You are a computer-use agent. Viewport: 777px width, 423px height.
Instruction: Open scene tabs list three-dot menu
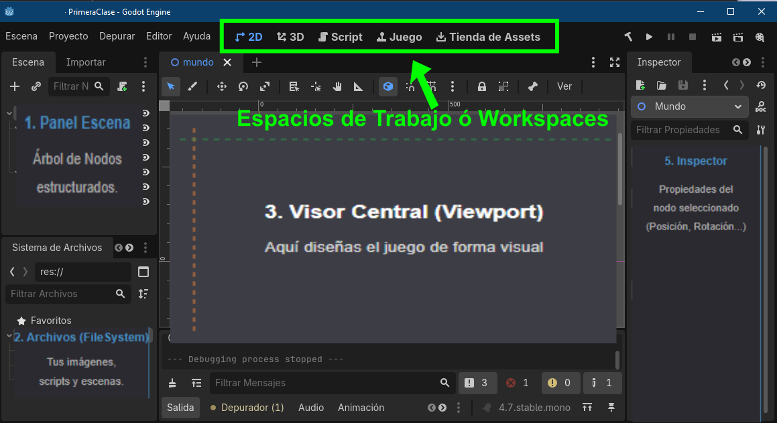(x=593, y=62)
